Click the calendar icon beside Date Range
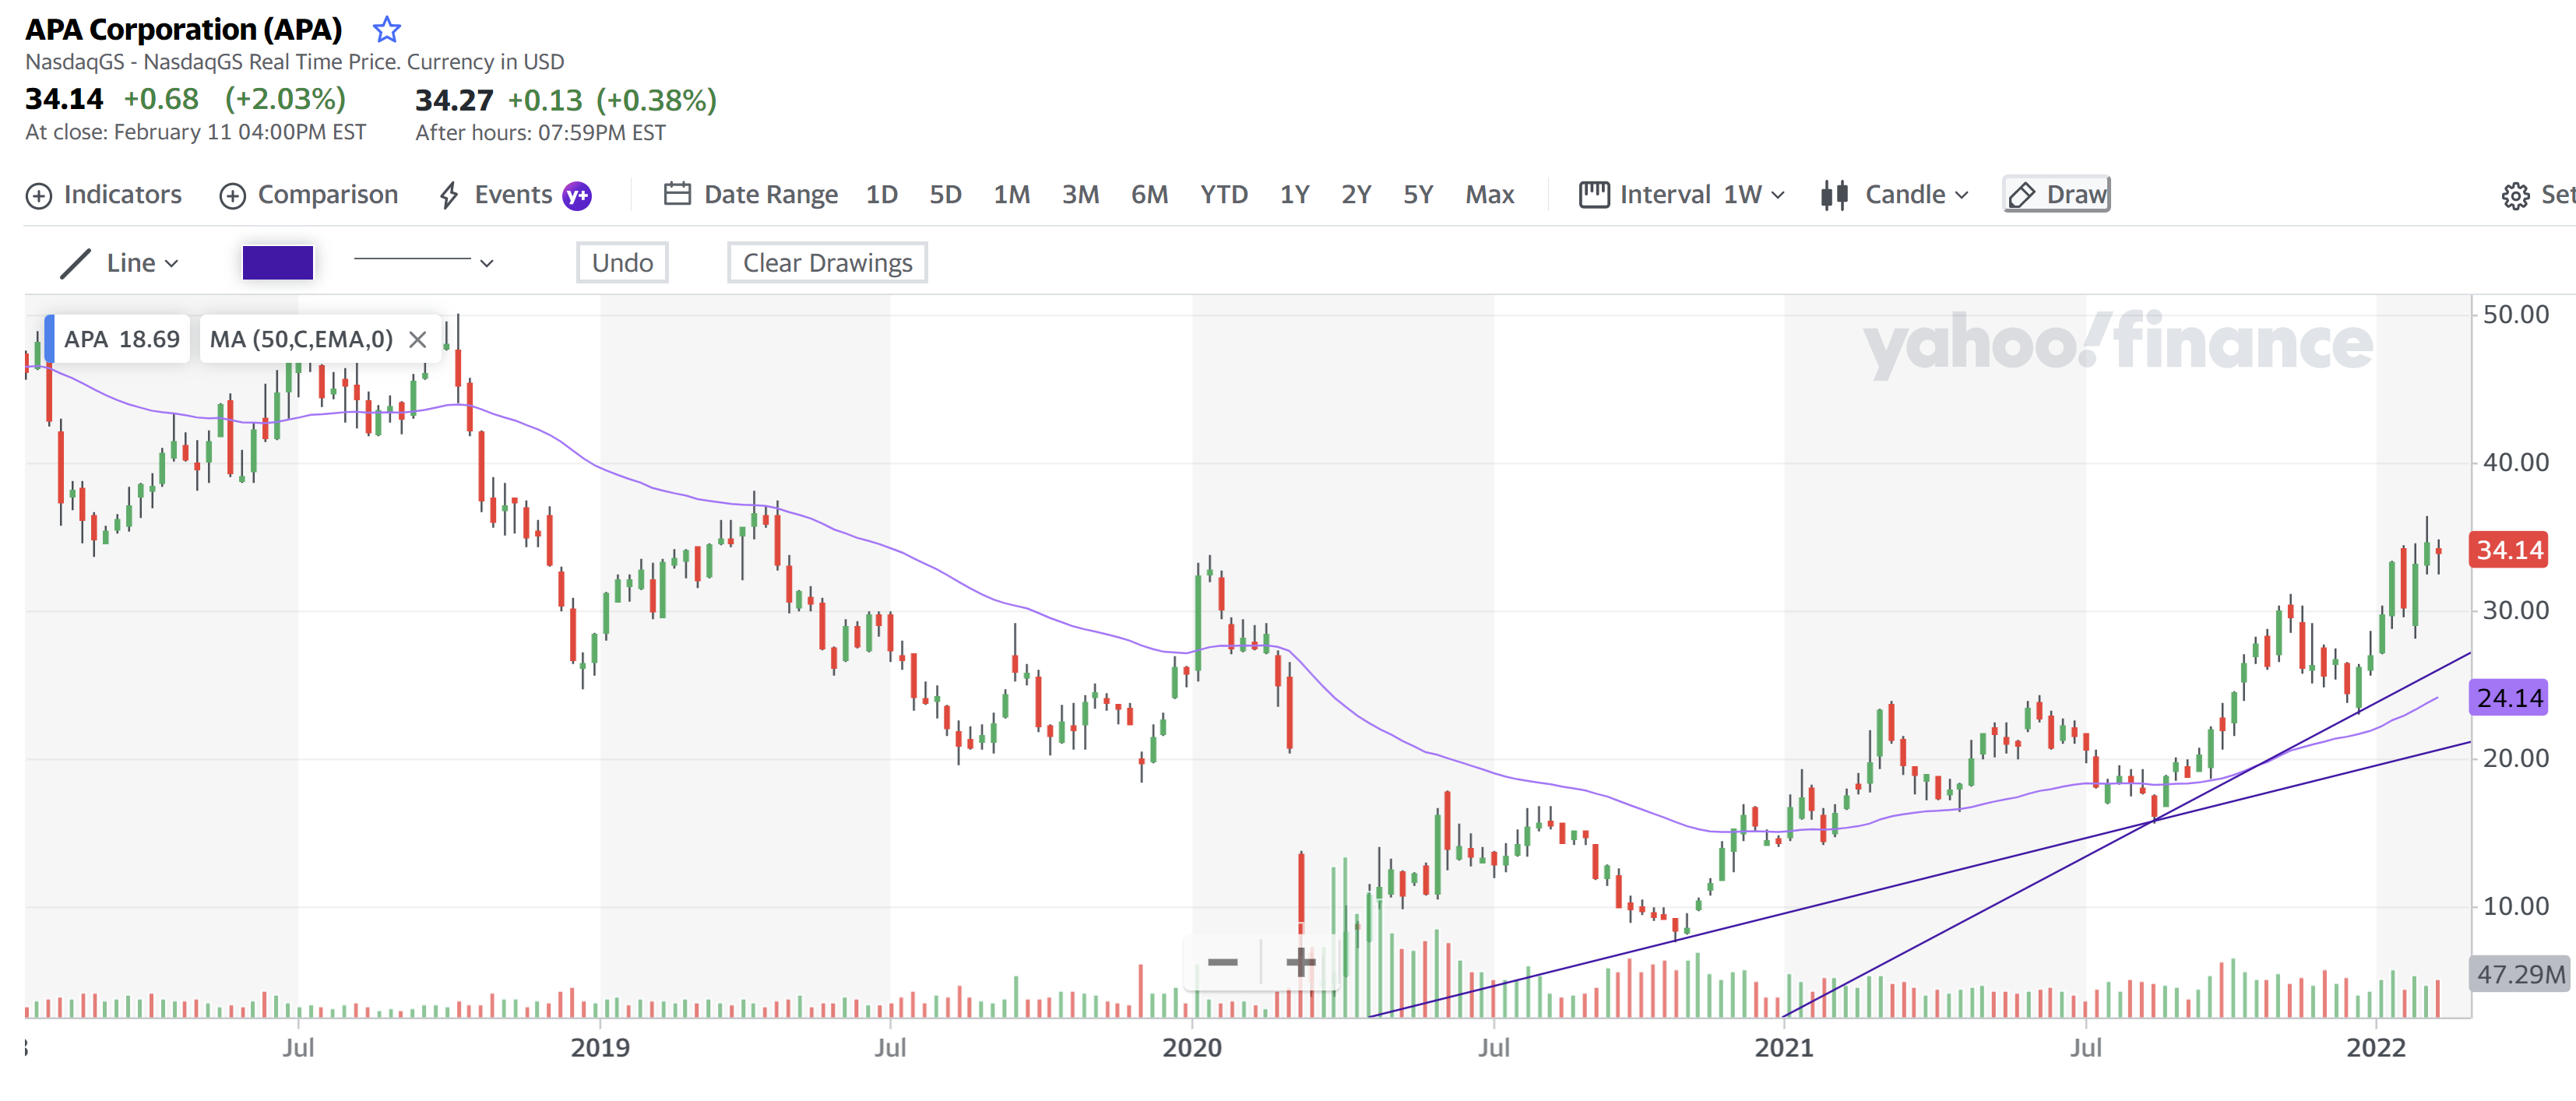2576x1101 pixels. click(x=677, y=194)
